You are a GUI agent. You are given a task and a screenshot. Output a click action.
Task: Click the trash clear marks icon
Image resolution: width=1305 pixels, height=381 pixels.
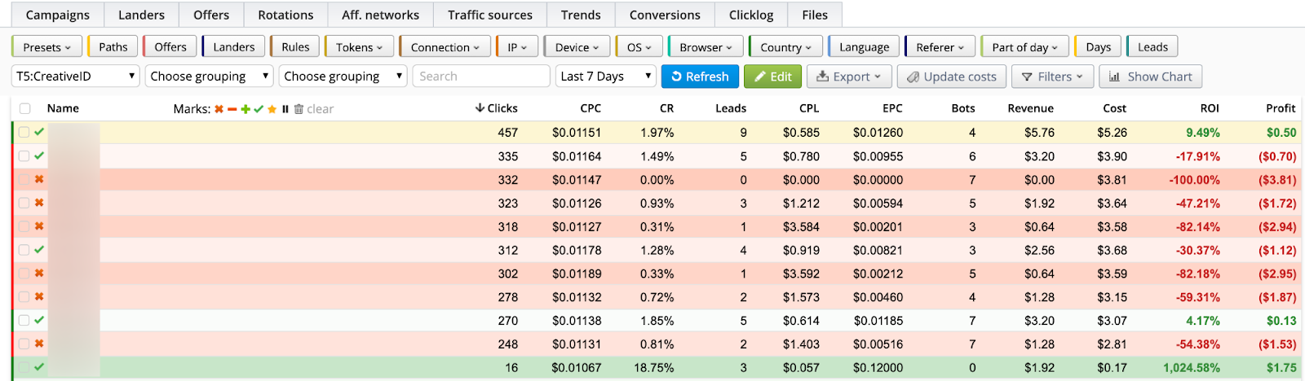tap(299, 109)
